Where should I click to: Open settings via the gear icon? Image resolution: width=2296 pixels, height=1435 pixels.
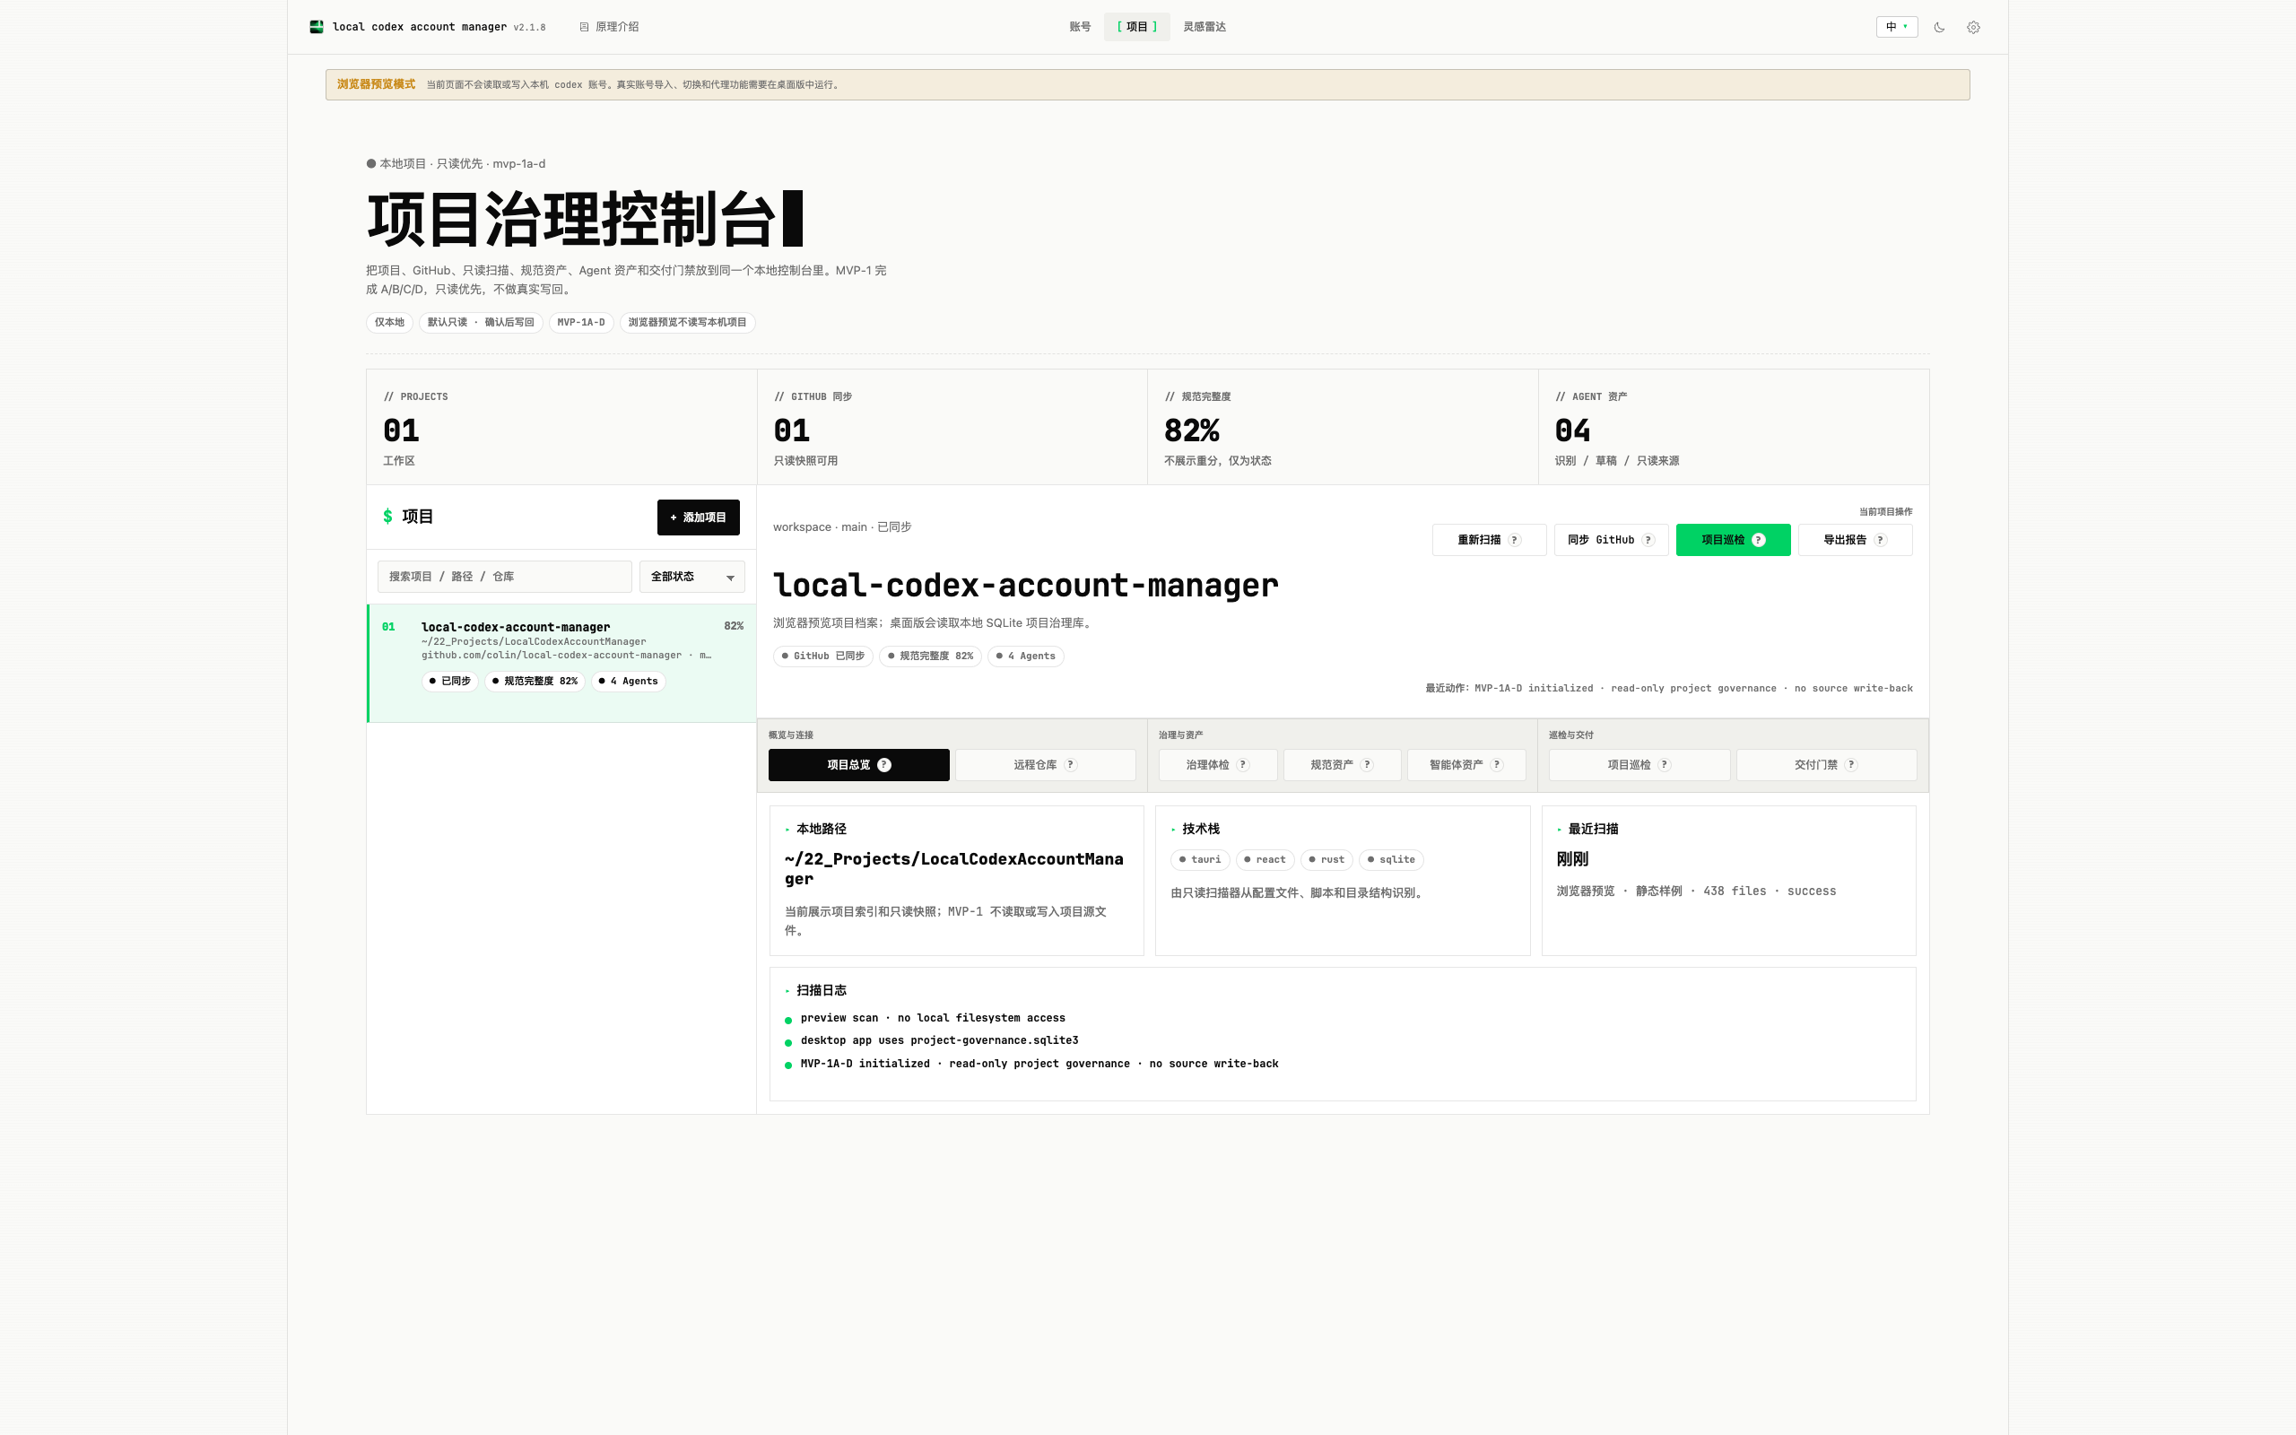click(x=1973, y=28)
